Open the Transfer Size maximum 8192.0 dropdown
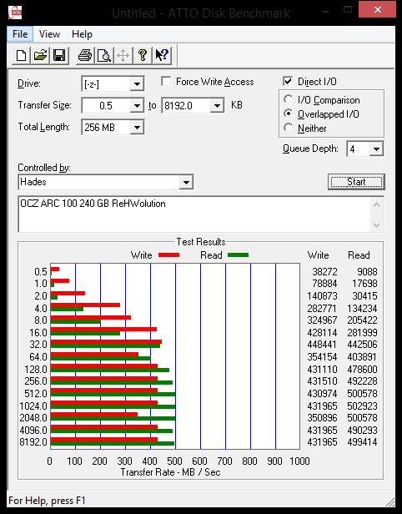This screenshot has height=514, width=402. pyautogui.click(x=217, y=105)
